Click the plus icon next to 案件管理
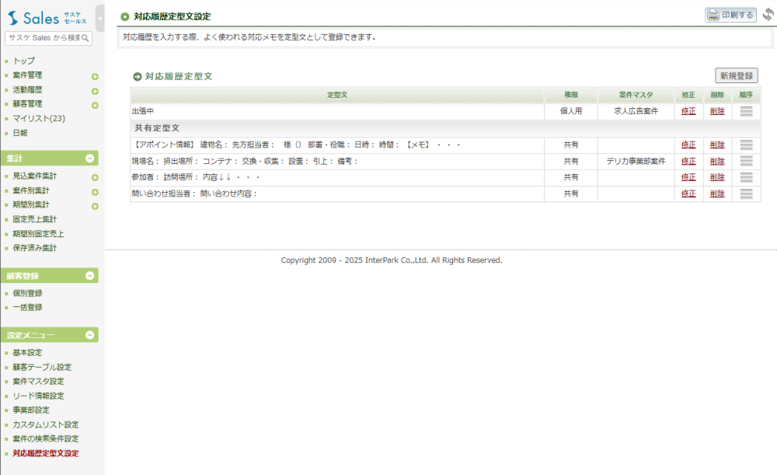 click(95, 76)
